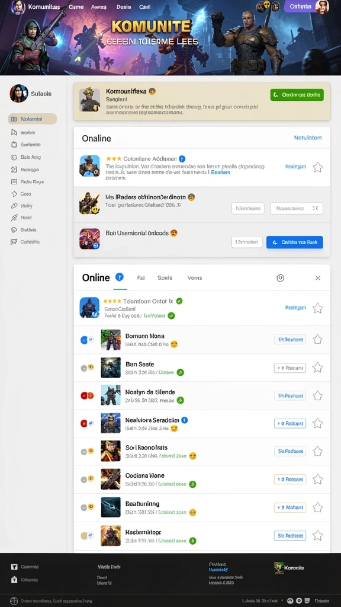Open the Noalyn da Blenda game thumbnail

click(111, 395)
